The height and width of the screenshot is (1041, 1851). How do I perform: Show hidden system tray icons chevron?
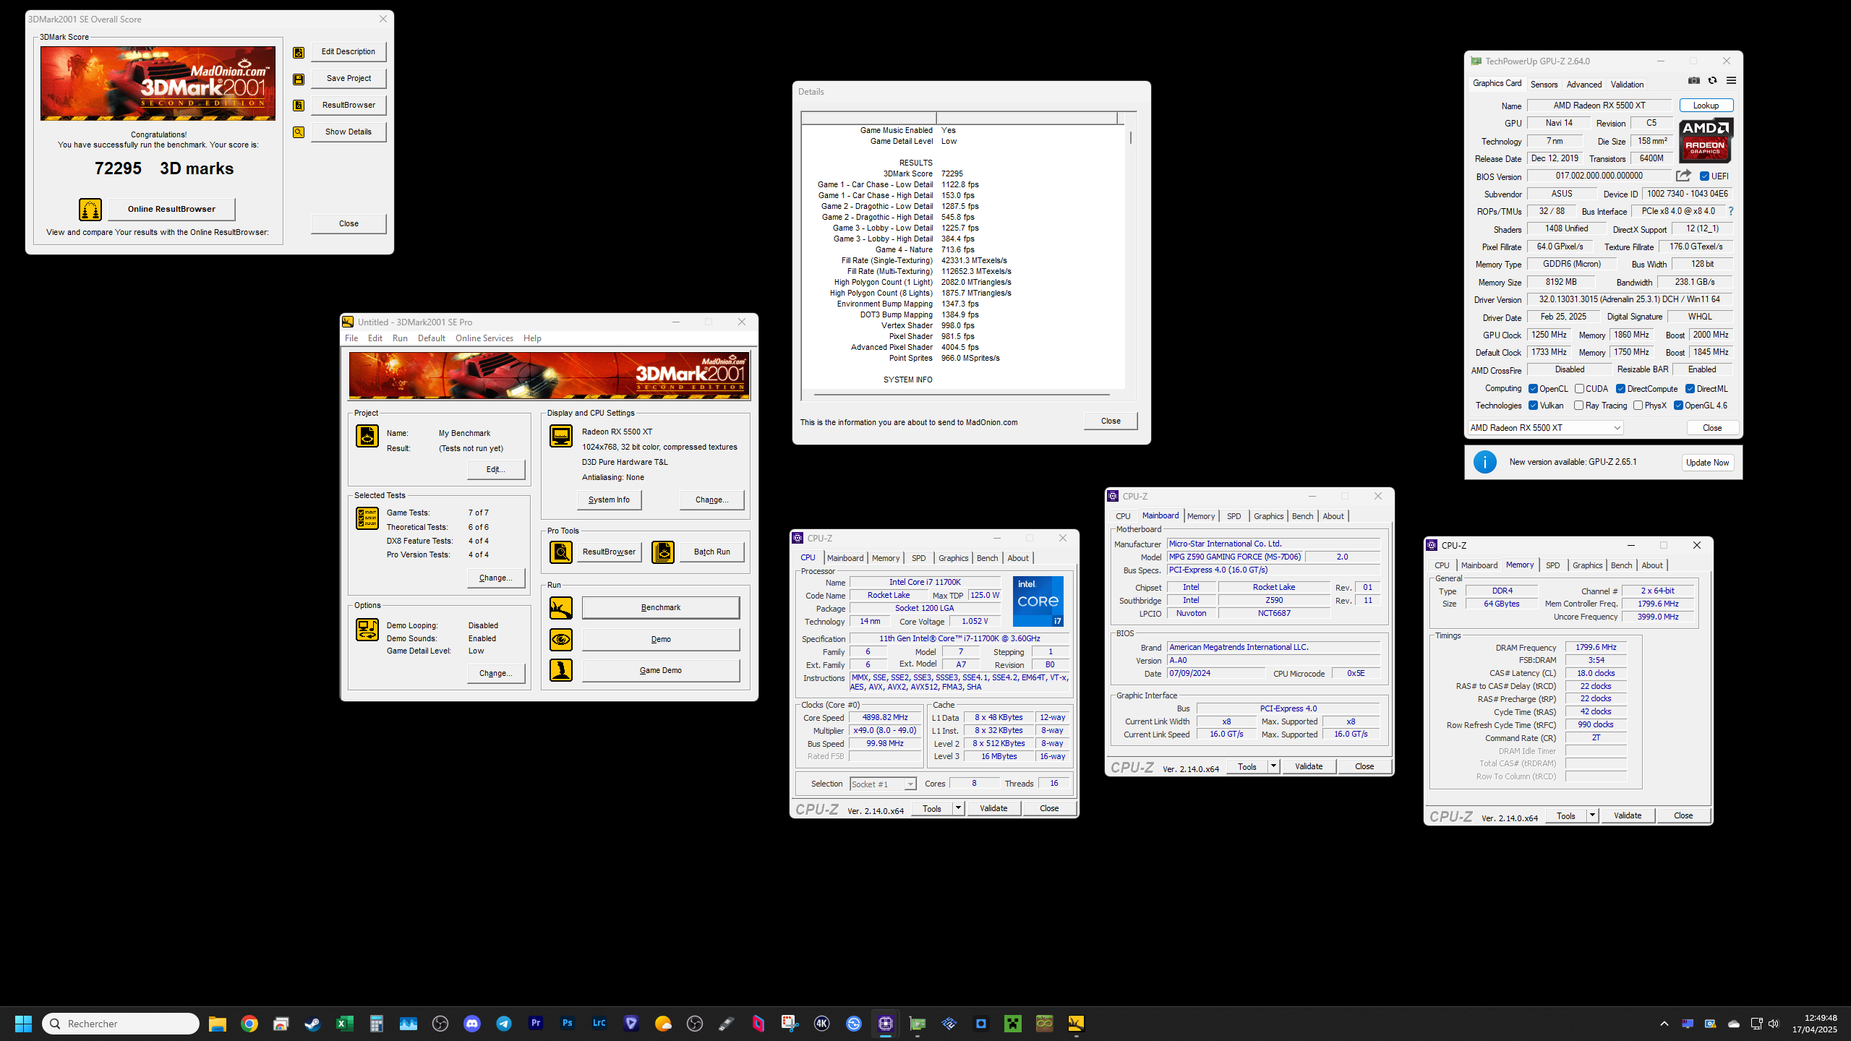click(x=1664, y=1024)
